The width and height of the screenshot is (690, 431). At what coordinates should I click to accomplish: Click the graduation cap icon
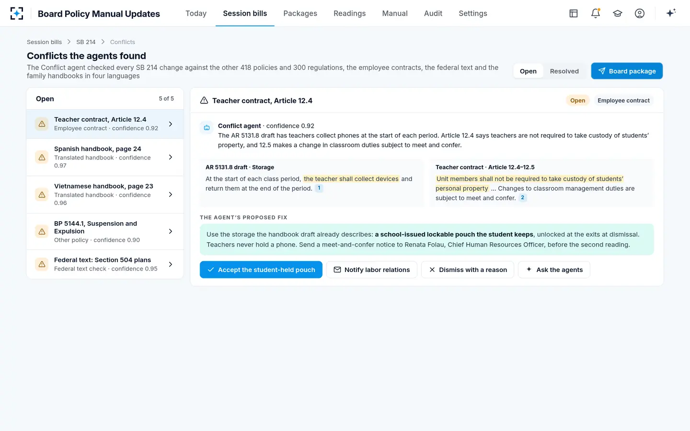pos(618,13)
